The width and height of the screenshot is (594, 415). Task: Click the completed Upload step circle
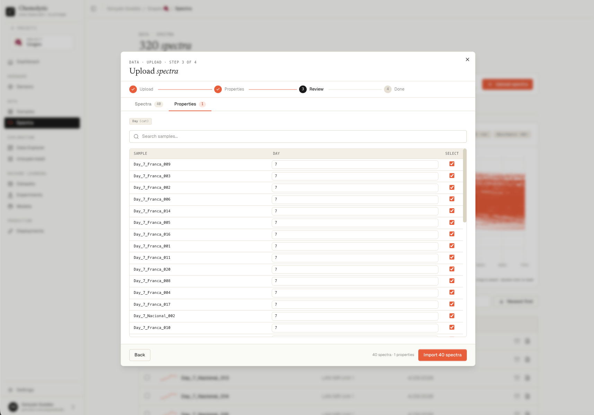point(133,89)
